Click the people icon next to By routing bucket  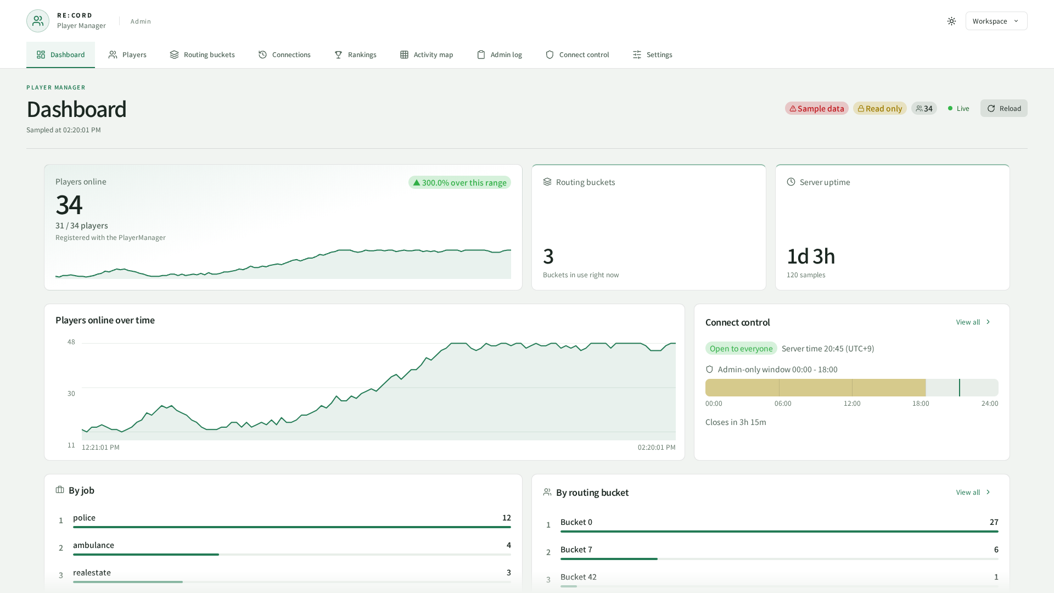pyautogui.click(x=547, y=492)
